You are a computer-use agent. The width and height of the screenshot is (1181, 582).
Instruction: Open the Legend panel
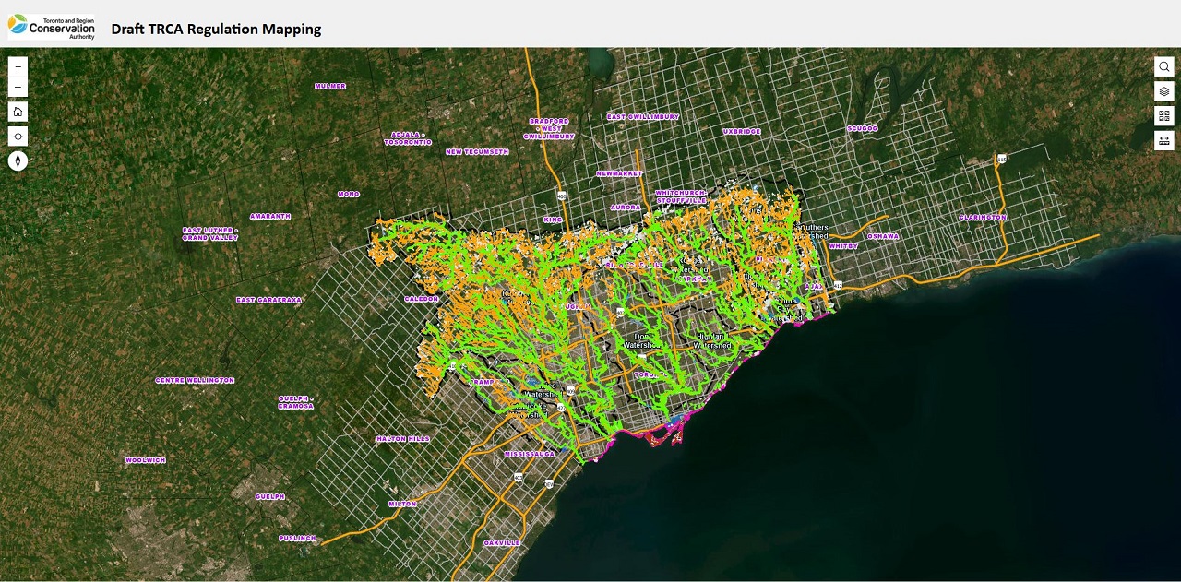click(1164, 140)
